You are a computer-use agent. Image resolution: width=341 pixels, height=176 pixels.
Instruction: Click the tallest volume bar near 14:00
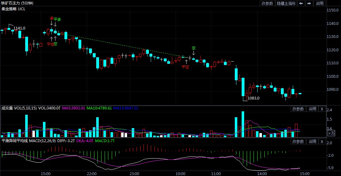coord(243,124)
